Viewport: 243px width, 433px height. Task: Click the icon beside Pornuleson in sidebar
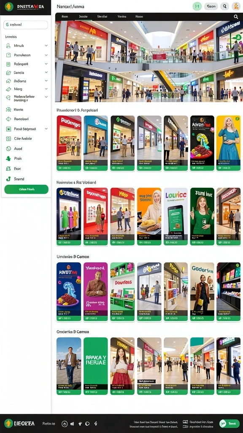pyautogui.click(x=8, y=55)
